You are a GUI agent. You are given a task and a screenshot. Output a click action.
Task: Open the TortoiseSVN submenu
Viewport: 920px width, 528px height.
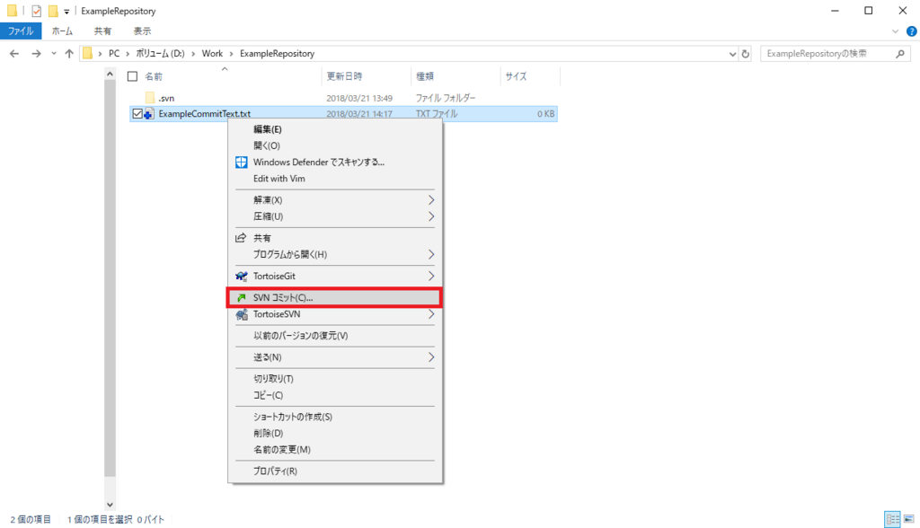tap(334, 314)
